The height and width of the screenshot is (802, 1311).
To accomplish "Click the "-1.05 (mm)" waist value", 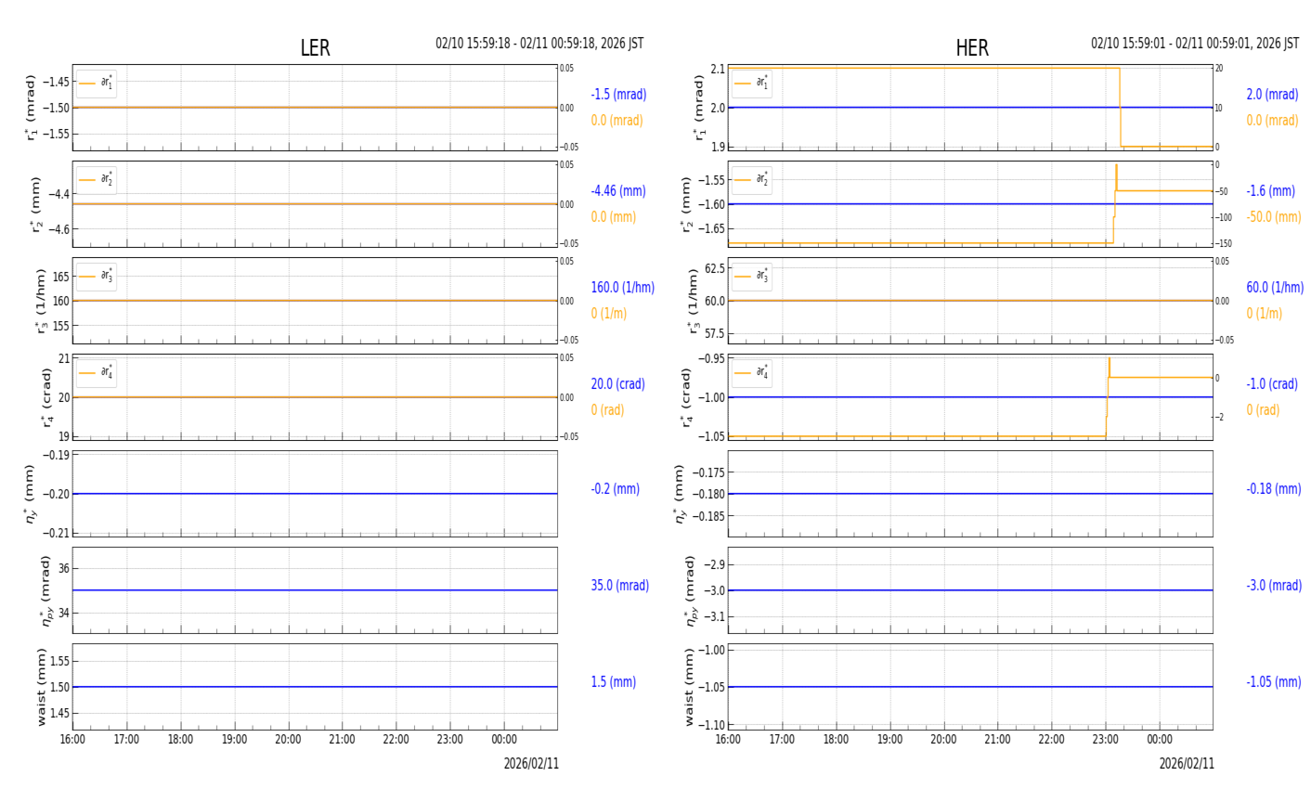I will pyautogui.click(x=1273, y=682).
